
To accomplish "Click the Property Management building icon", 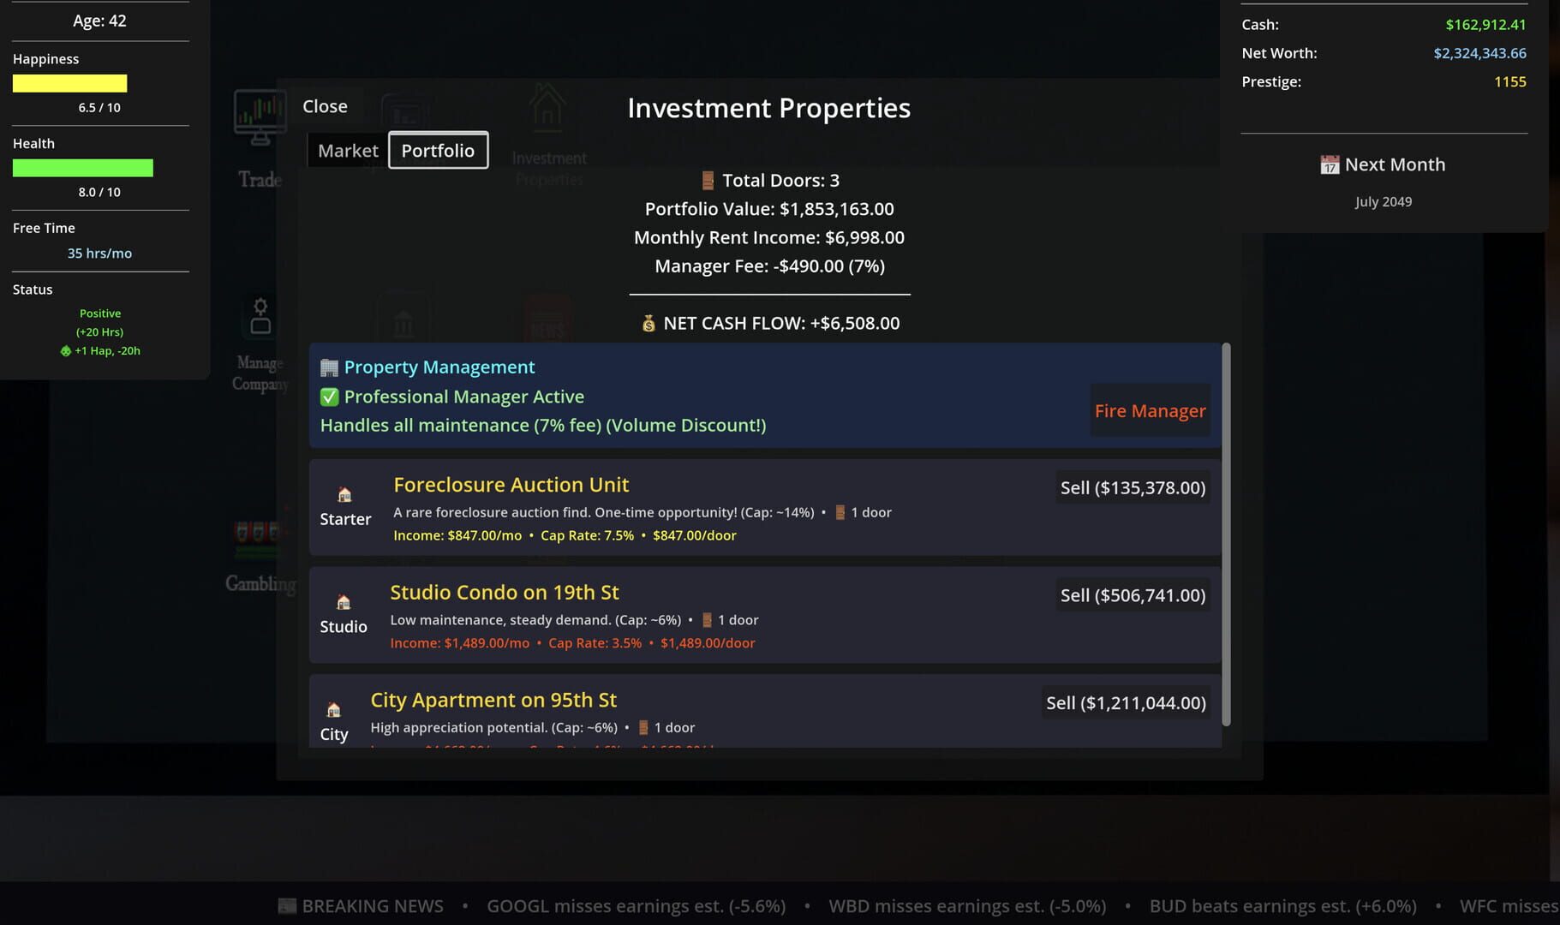I will 328,367.
